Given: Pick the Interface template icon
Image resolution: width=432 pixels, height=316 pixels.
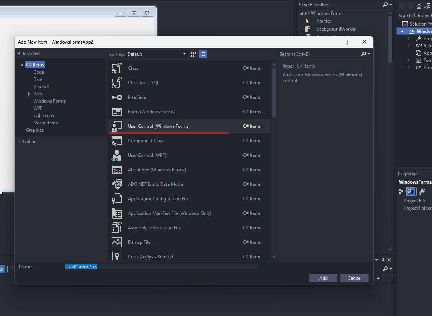Looking at the screenshot, I should coord(117,97).
